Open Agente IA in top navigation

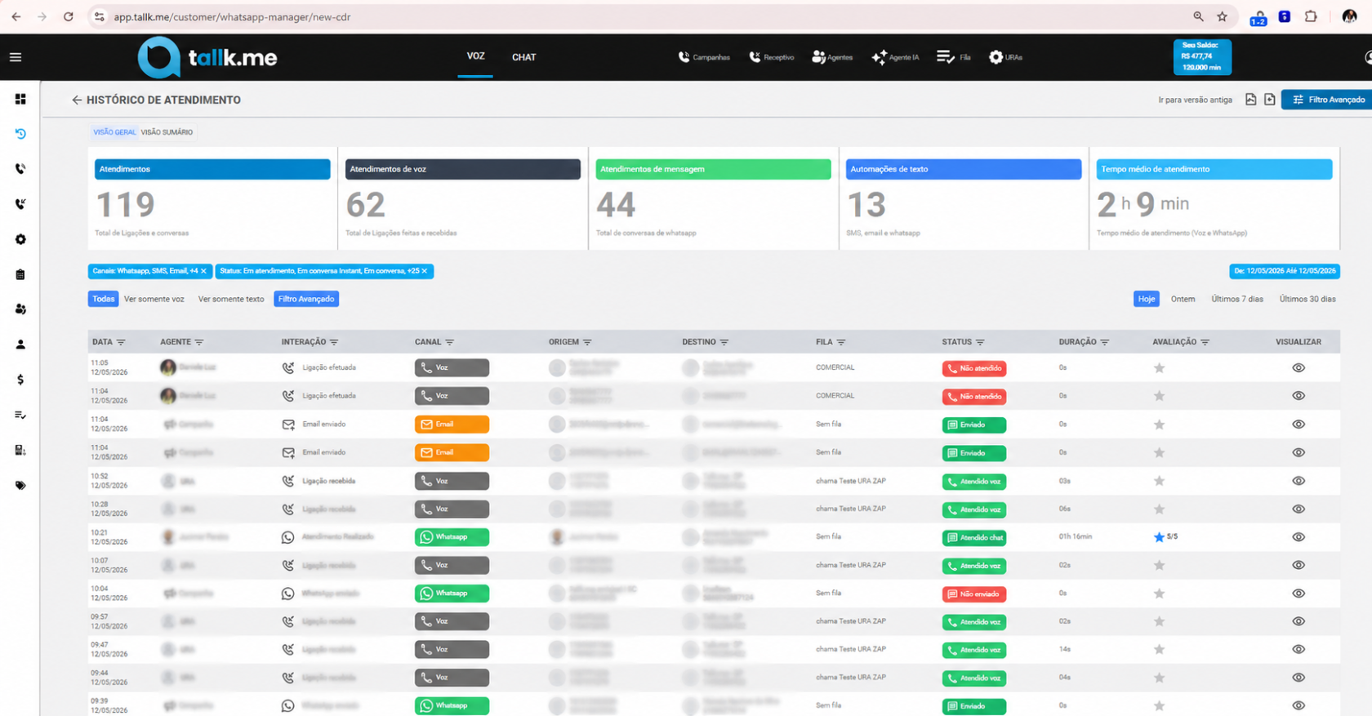pos(895,57)
